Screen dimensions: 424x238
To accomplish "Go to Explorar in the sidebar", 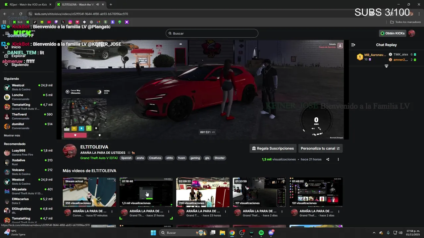I will point(18,56).
